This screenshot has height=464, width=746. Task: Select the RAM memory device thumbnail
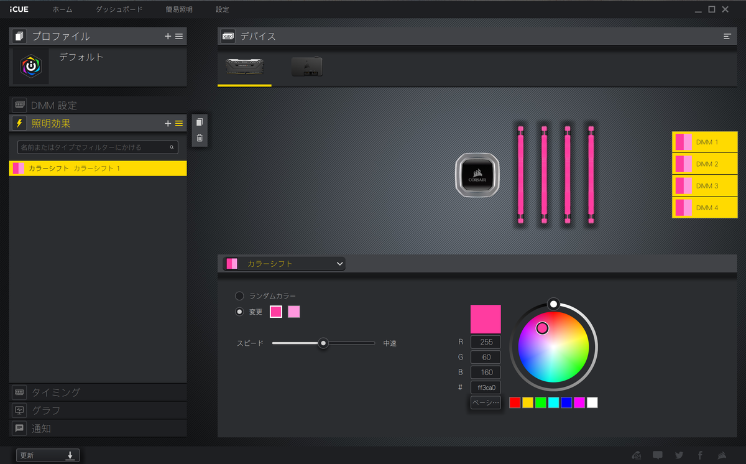point(245,67)
